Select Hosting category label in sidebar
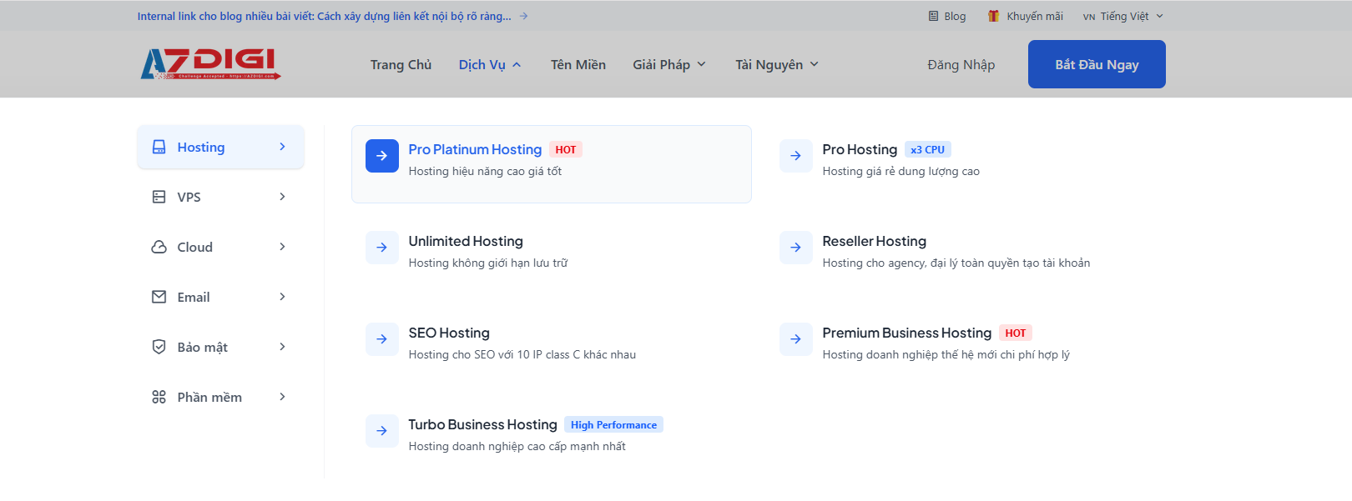The image size is (1352, 501). point(200,147)
